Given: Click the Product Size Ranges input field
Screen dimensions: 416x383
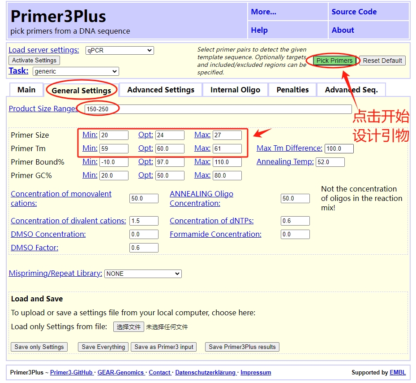Looking at the screenshot, I should pyautogui.click(x=218, y=109).
